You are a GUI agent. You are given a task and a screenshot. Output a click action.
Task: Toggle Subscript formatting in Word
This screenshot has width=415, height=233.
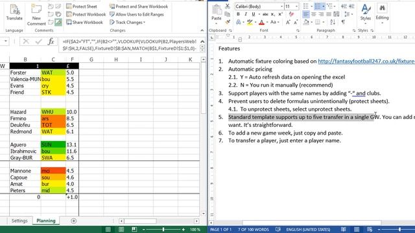pyautogui.click(x=273, y=14)
